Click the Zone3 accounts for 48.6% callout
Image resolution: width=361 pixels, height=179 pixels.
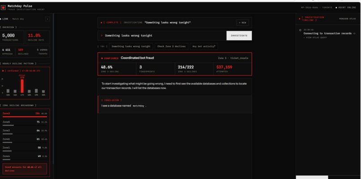(25, 169)
